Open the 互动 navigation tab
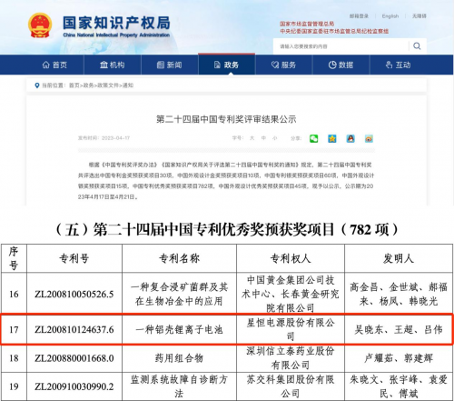The image size is (454, 401). pos(399,65)
